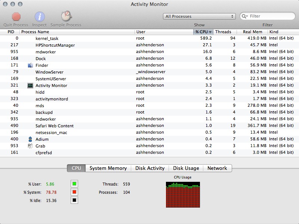
Task: Select the WindowServer process
Action: (149, 72)
